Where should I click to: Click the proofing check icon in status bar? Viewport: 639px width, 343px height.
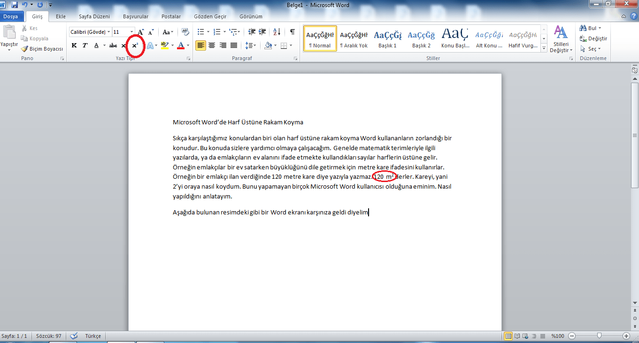[x=74, y=336]
